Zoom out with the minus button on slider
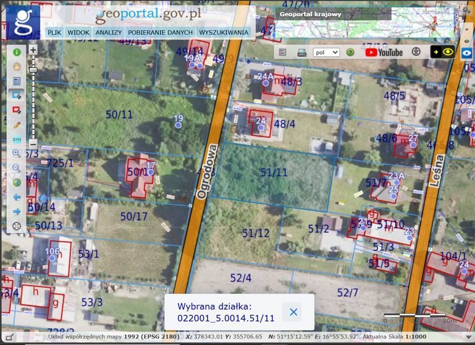Screen dimensions: 475x345 click(x=33, y=143)
